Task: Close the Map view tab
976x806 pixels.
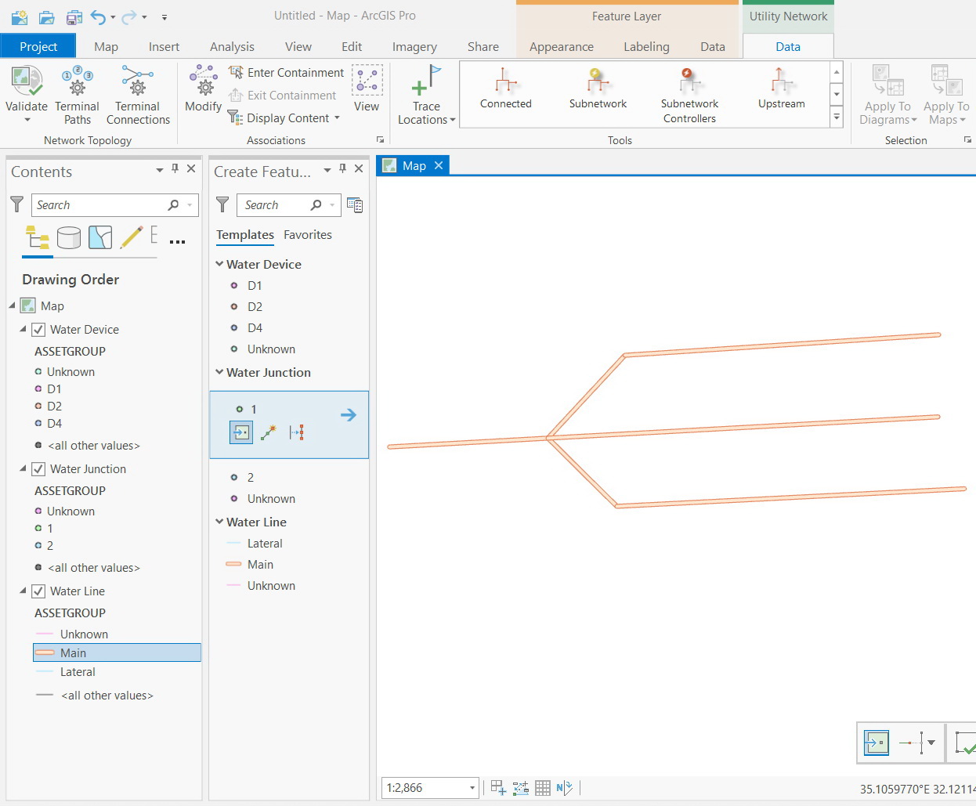Action: (439, 165)
